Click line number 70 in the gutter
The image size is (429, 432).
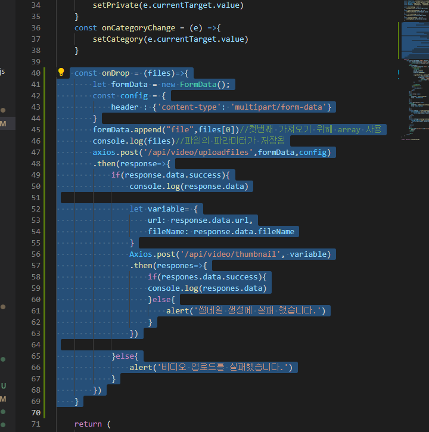pyautogui.click(x=36, y=413)
